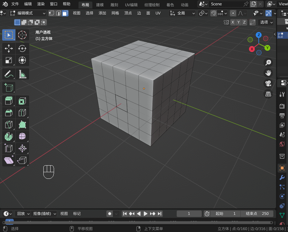Open the 选项 options dropdown
Image resolution: width=288 pixels, height=232 pixels.
point(266,22)
